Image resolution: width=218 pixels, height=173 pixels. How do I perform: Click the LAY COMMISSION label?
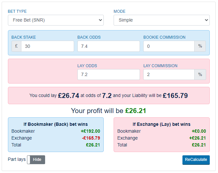160,66
